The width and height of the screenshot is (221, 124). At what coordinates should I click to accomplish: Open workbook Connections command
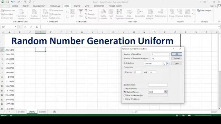point(56,11)
